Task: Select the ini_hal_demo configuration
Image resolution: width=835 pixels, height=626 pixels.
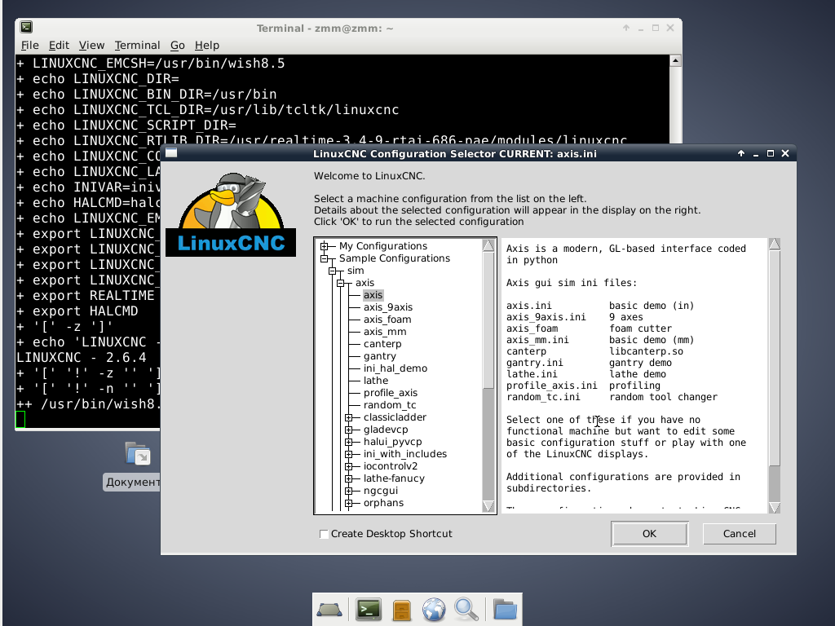Action: 395,368
